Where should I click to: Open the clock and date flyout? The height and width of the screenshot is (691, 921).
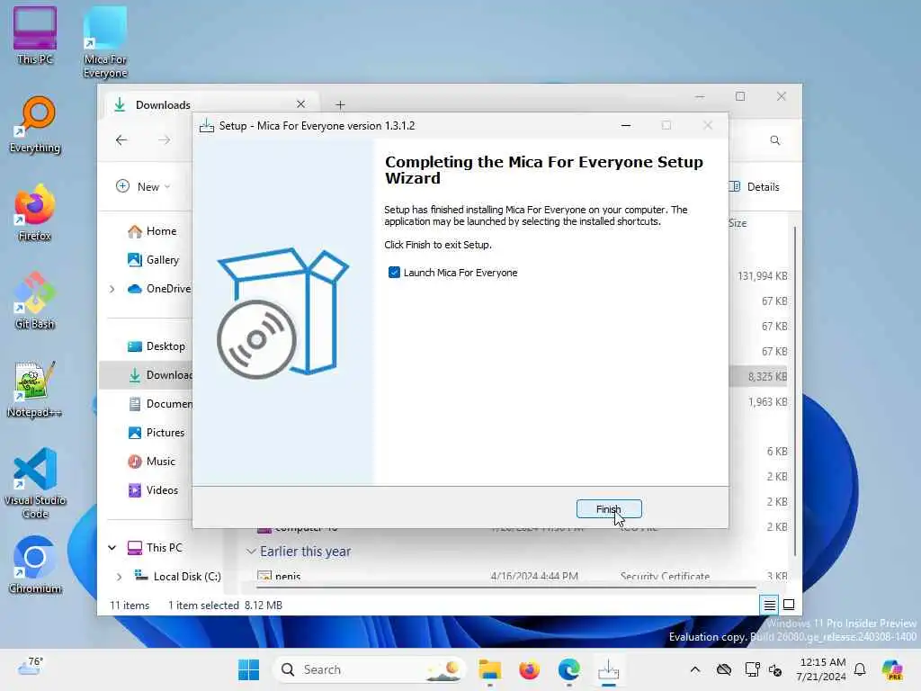[822, 669]
